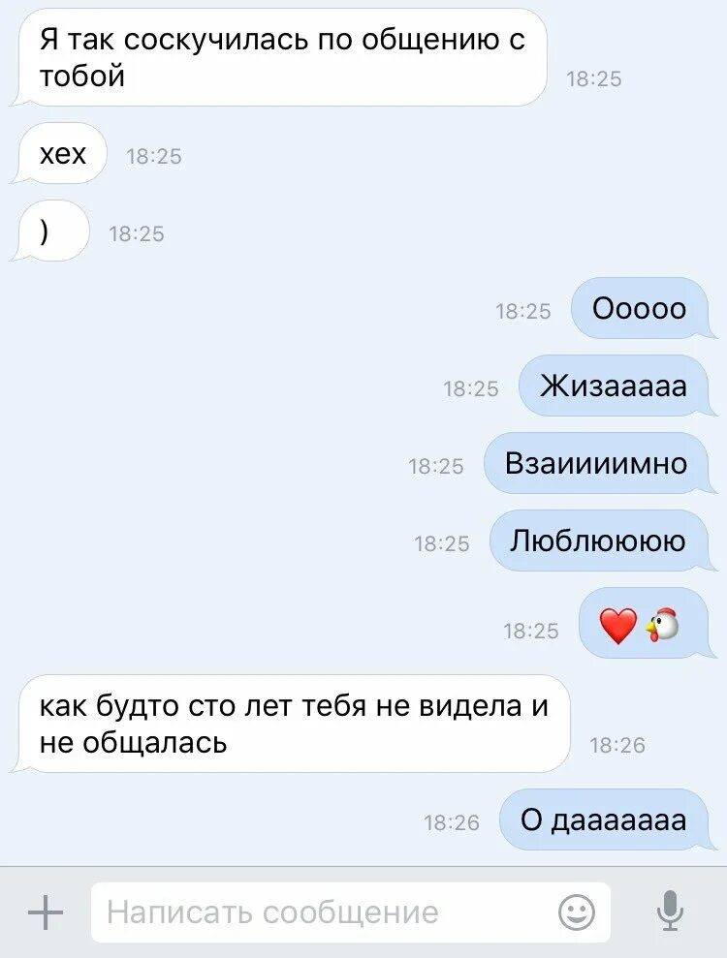Tap the chicken emoji in message

click(663, 625)
